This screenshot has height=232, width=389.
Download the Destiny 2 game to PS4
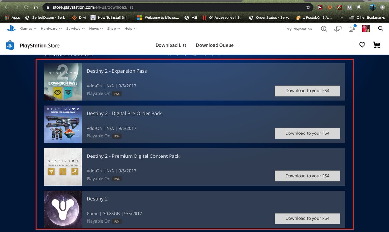pos(307,218)
